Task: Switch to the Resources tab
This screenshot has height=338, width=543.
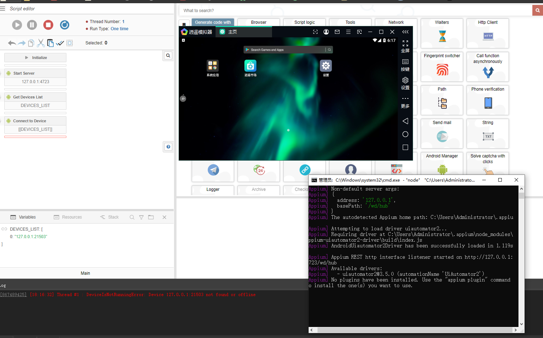Action: pyautogui.click(x=68, y=217)
